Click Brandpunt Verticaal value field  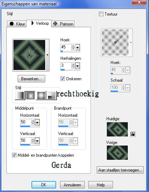click(64, 141)
